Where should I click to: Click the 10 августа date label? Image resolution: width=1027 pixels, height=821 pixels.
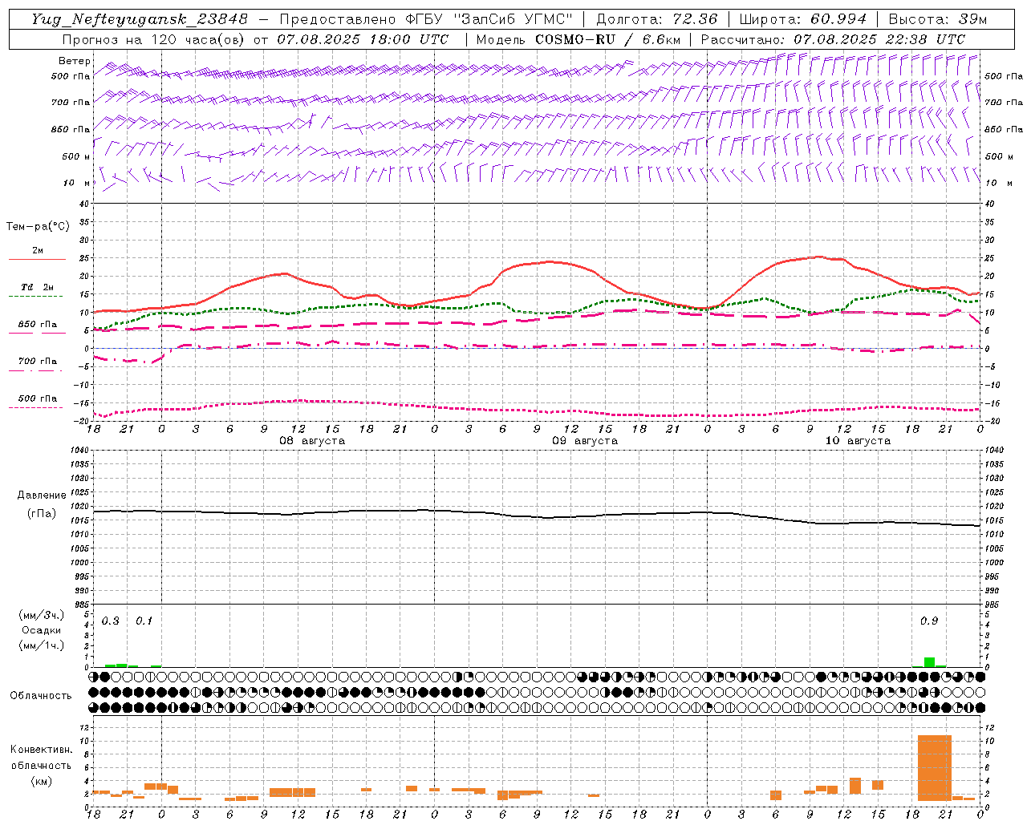coord(858,441)
